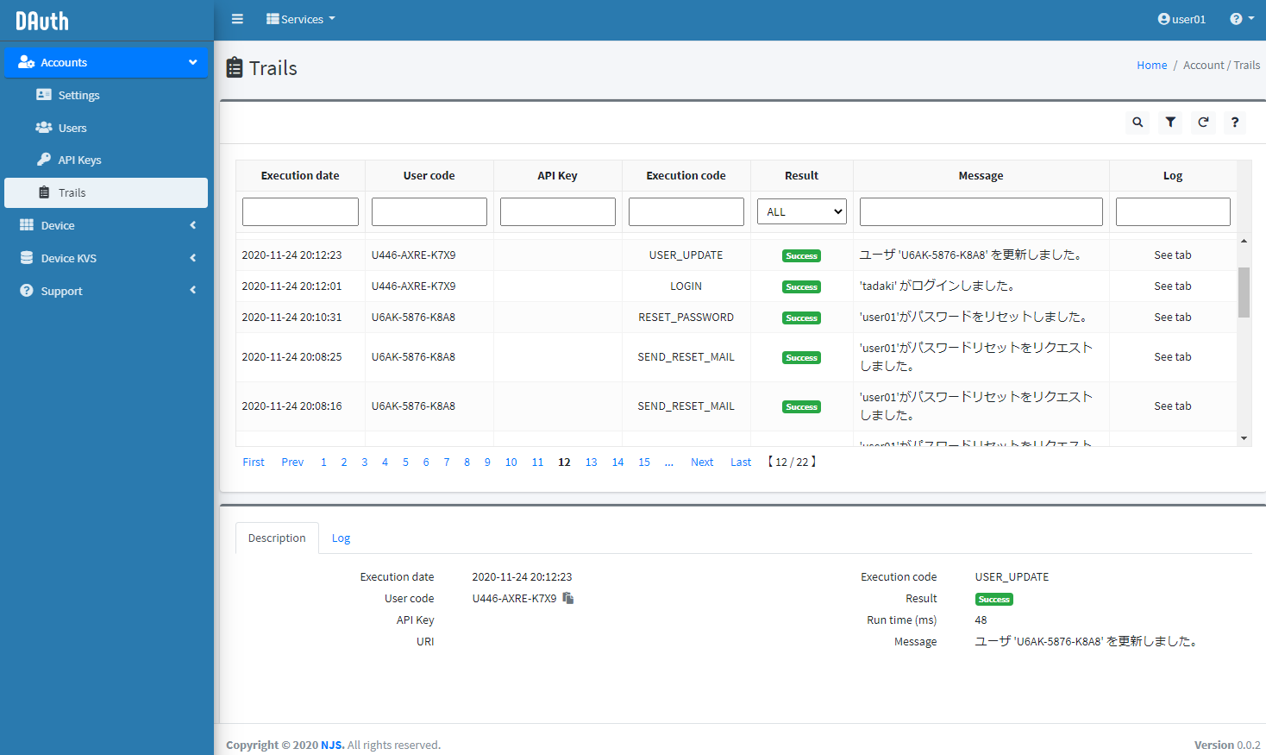The height and width of the screenshot is (755, 1266).
Task: Expand the Support menu chevron
Action: click(x=192, y=291)
